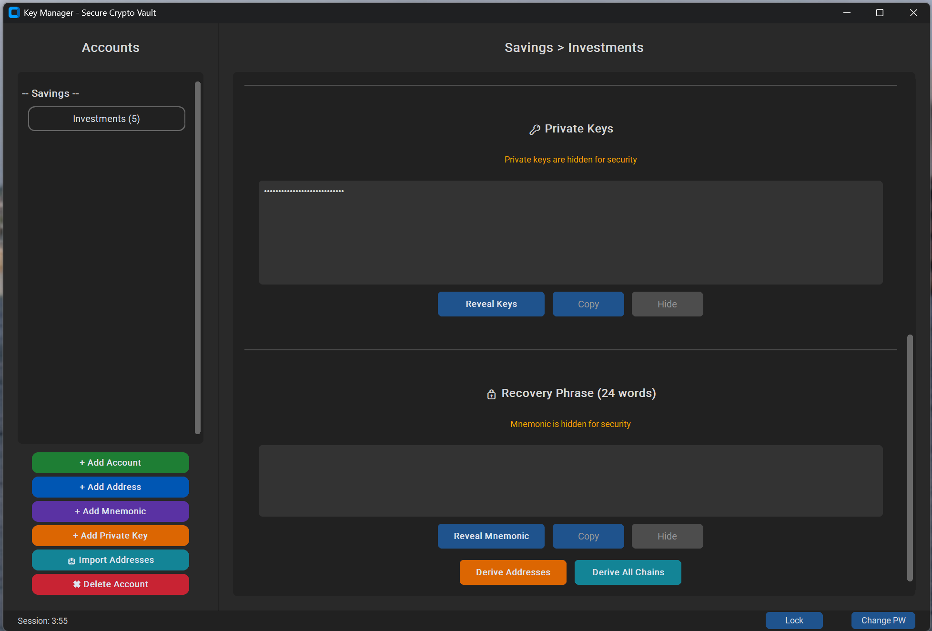The width and height of the screenshot is (932, 631).
Task: Click 'Private keys are hidden for security' notice
Action: tap(571, 160)
